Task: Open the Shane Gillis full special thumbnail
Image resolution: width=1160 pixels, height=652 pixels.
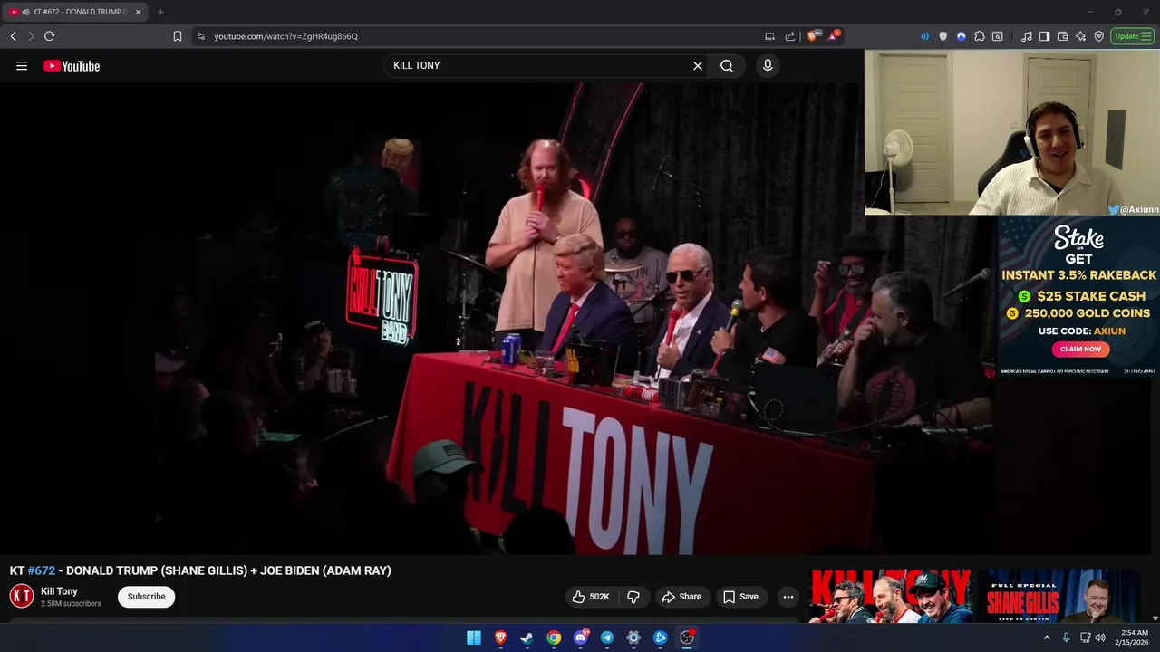Action: coord(1058,596)
